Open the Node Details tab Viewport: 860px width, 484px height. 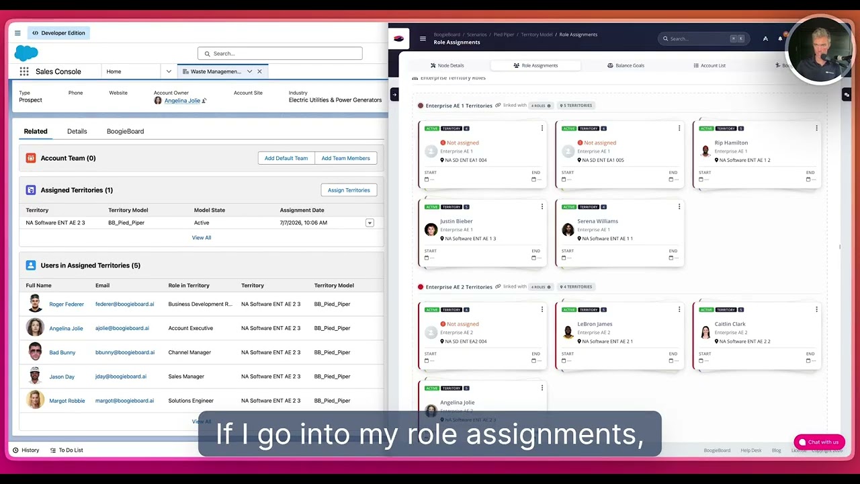(x=447, y=65)
